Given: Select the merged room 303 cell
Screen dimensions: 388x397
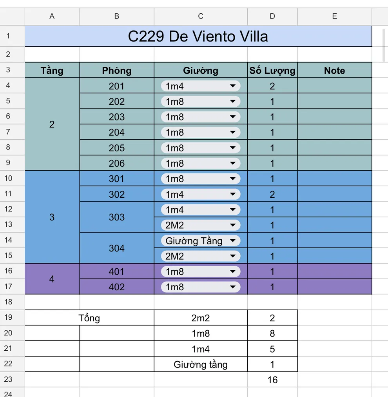Looking at the screenshot, I should pos(116,217).
